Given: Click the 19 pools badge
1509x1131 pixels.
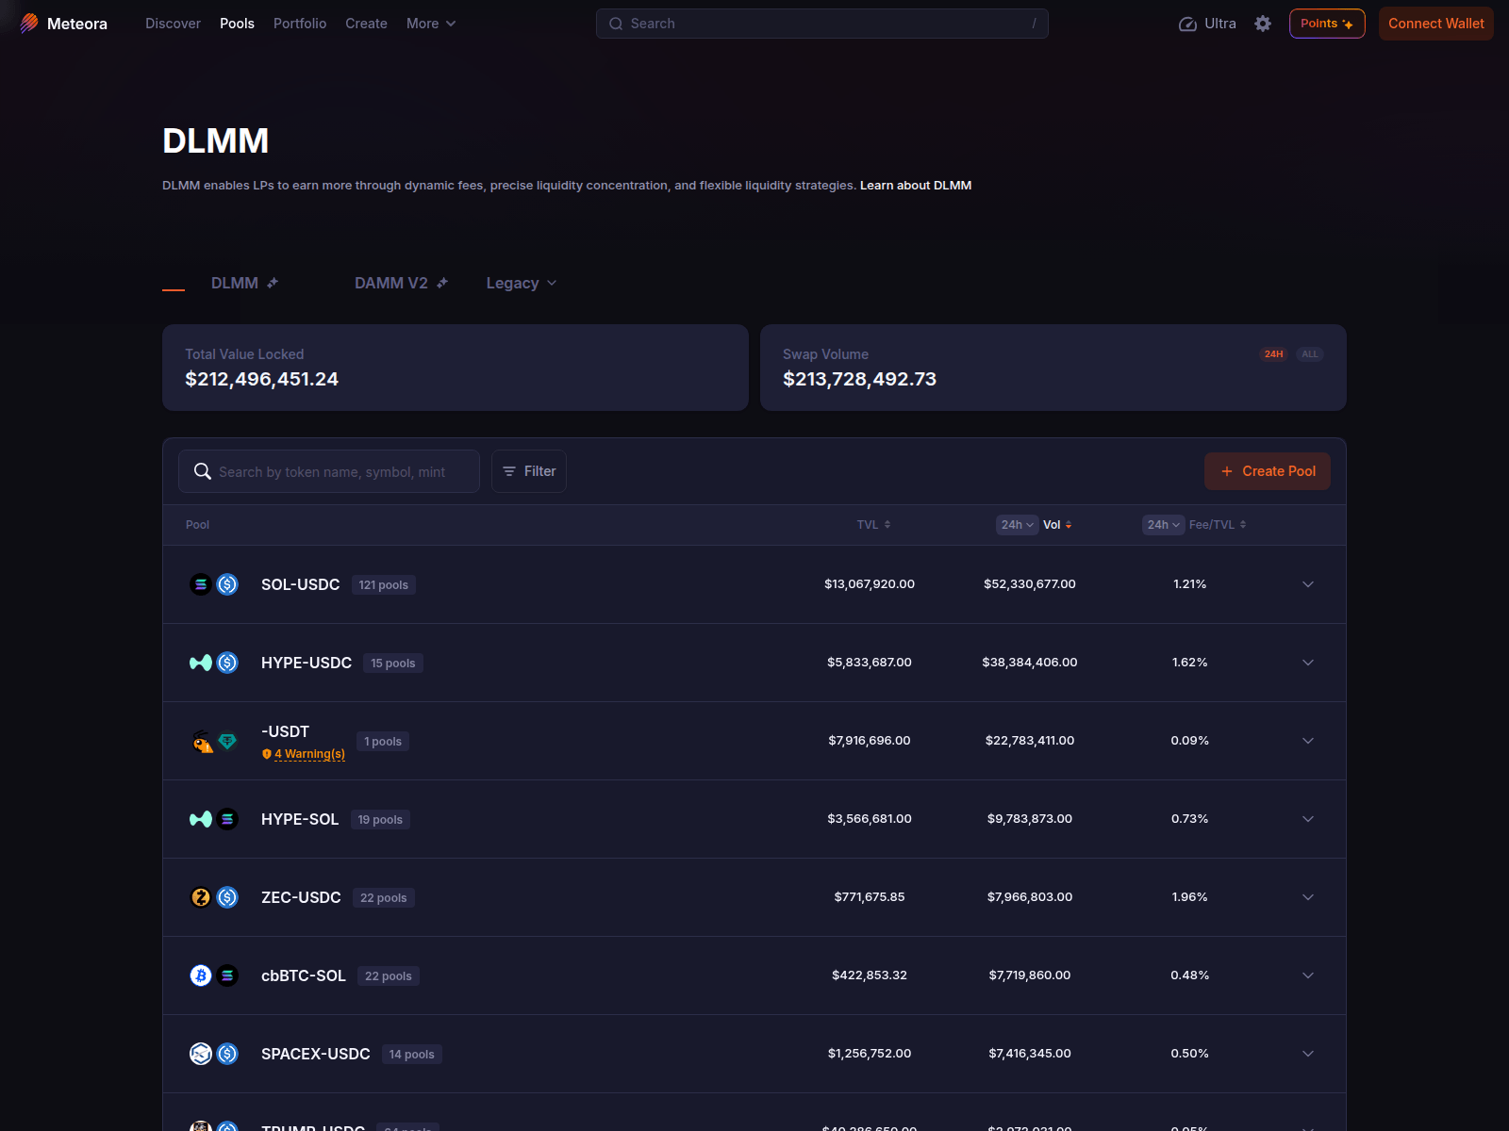Looking at the screenshot, I should coord(380,820).
